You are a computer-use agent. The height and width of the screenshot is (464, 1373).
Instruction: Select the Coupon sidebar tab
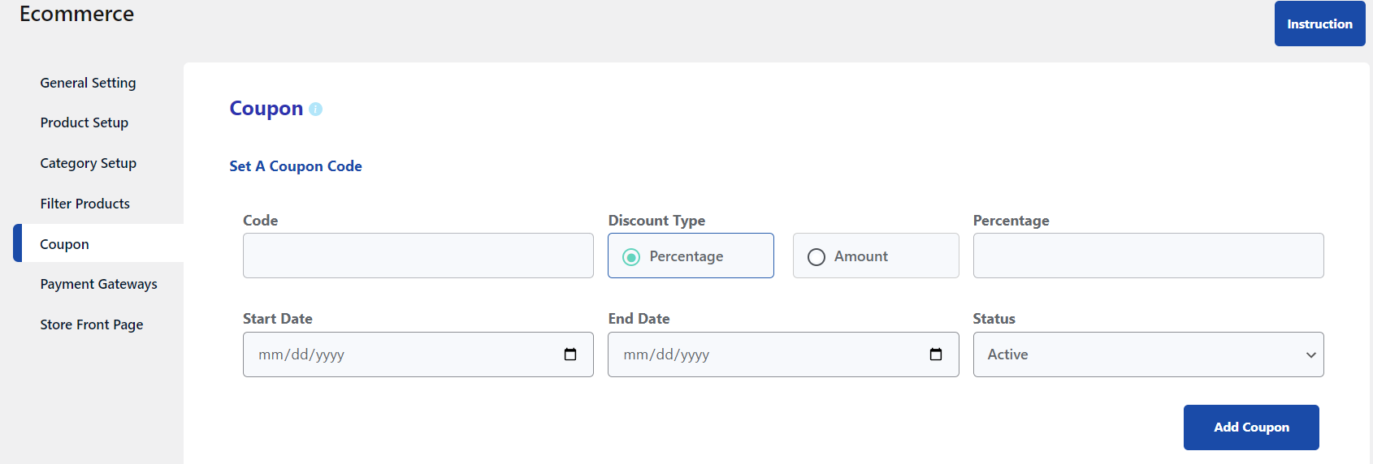click(98, 243)
